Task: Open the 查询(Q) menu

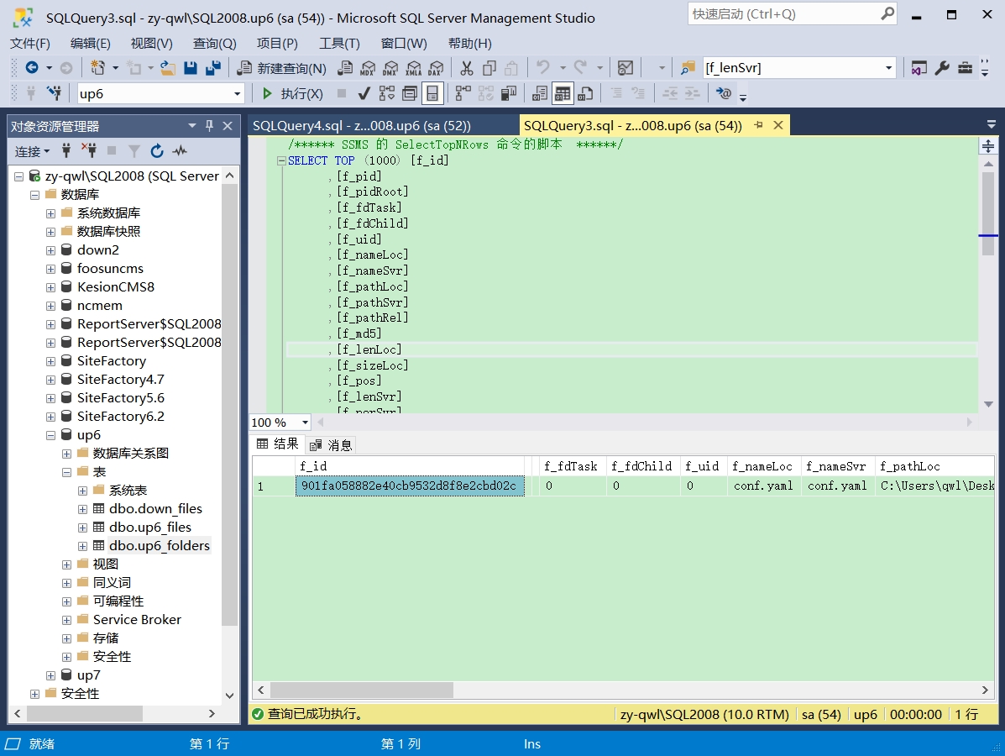Action: pyautogui.click(x=214, y=44)
